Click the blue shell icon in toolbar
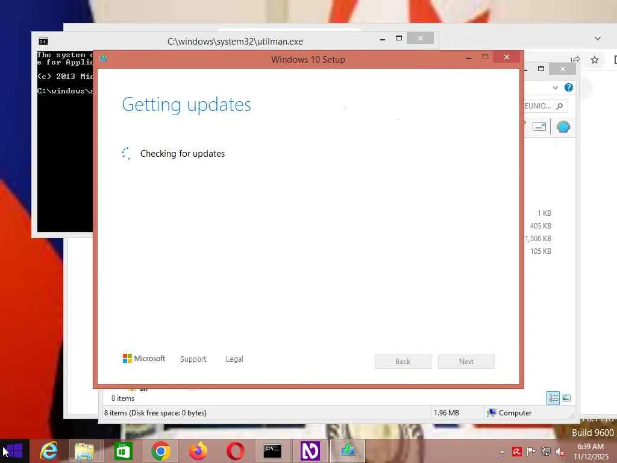The image size is (617, 463). tap(563, 127)
